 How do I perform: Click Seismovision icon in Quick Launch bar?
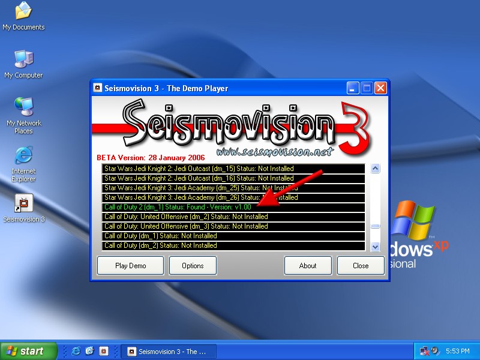click(x=103, y=351)
